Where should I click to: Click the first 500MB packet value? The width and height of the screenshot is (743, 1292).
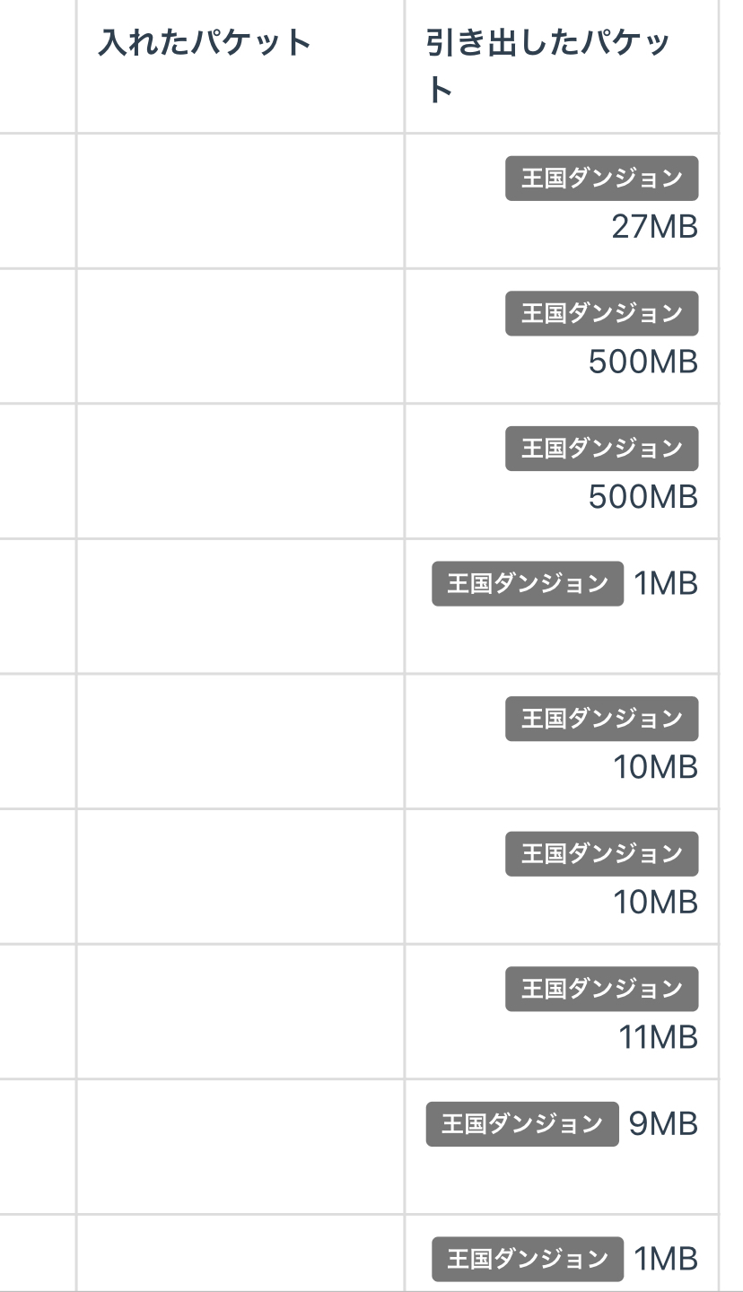click(642, 362)
